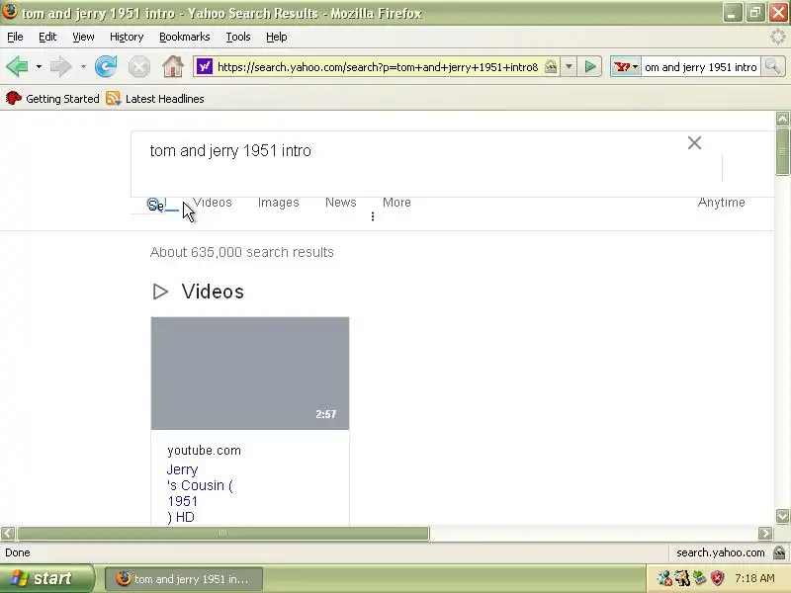Open the Jerry's Cousin (1951) HD link
Image resolution: width=791 pixels, height=593 pixels.
coord(200,493)
